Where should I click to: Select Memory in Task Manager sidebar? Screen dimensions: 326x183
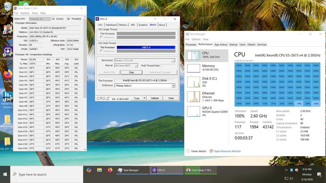tap(206, 68)
